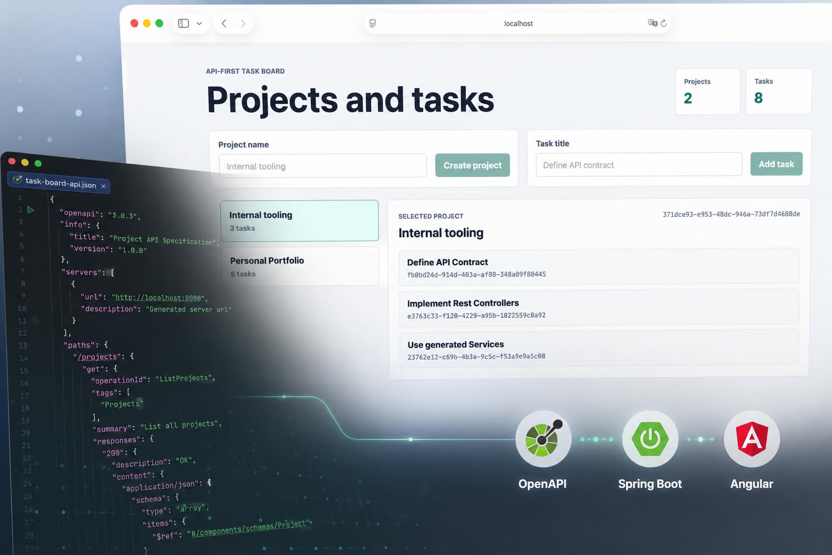Click the Tasks count card

pos(778,91)
